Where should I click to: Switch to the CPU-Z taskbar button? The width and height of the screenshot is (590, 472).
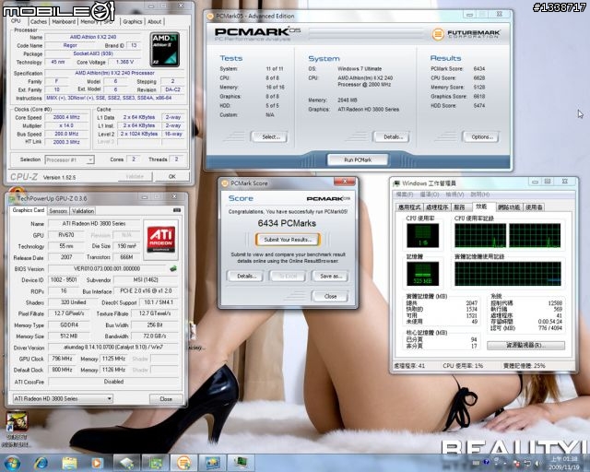click(x=127, y=463)
